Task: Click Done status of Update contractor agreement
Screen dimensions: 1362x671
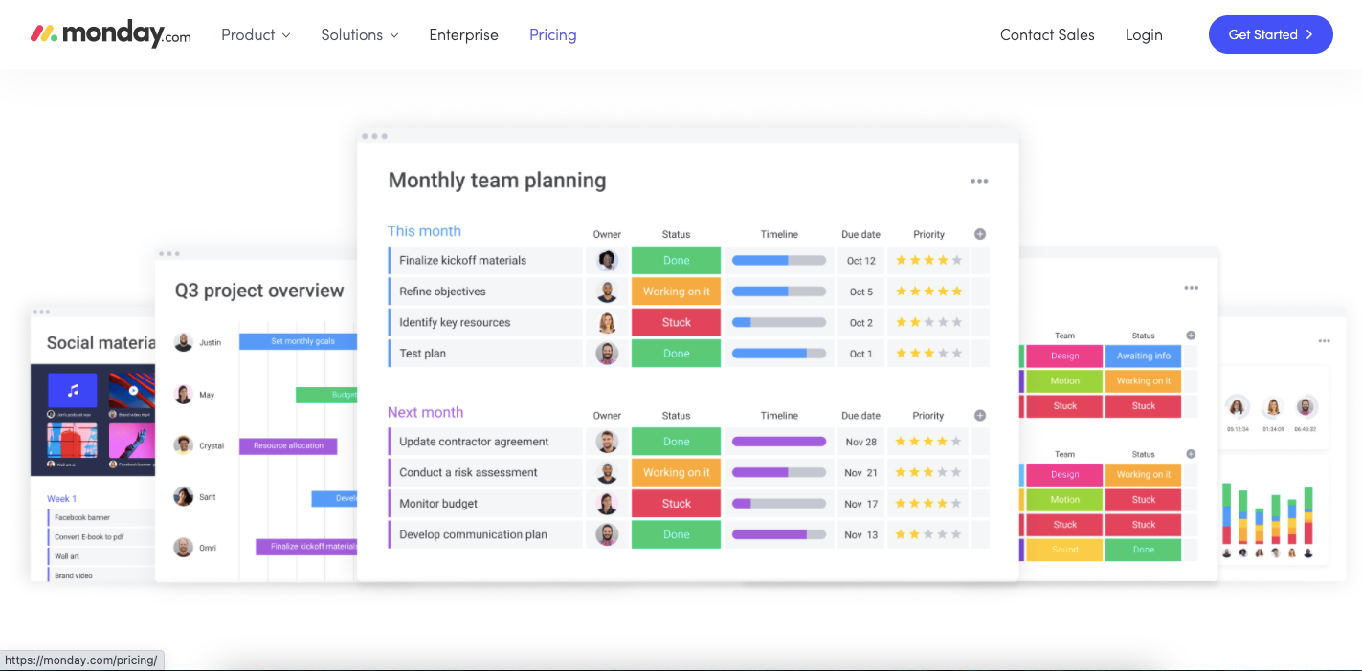Action: click(x=676, y=442)
